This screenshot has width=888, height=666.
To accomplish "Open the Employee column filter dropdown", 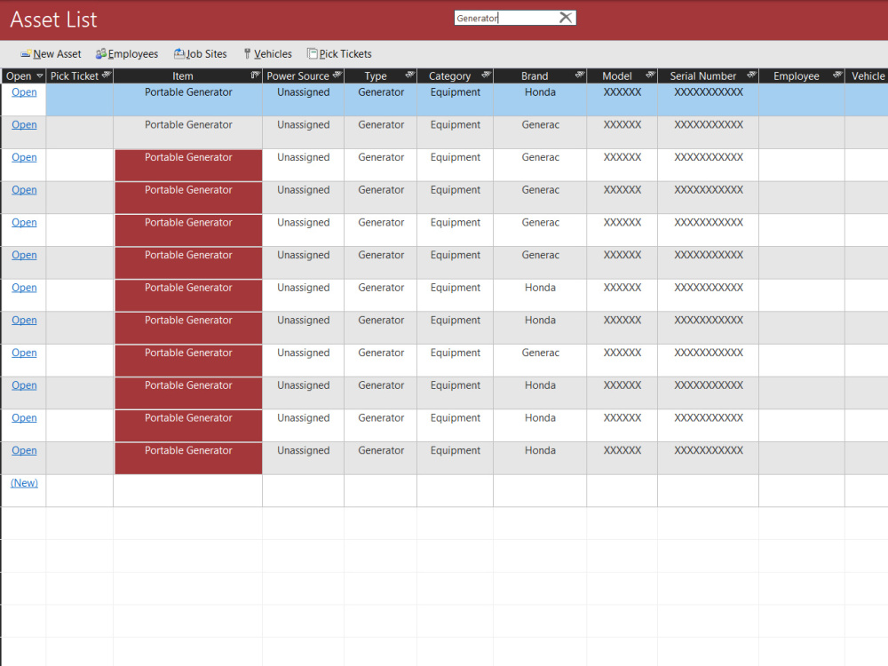I will (837, 75).
